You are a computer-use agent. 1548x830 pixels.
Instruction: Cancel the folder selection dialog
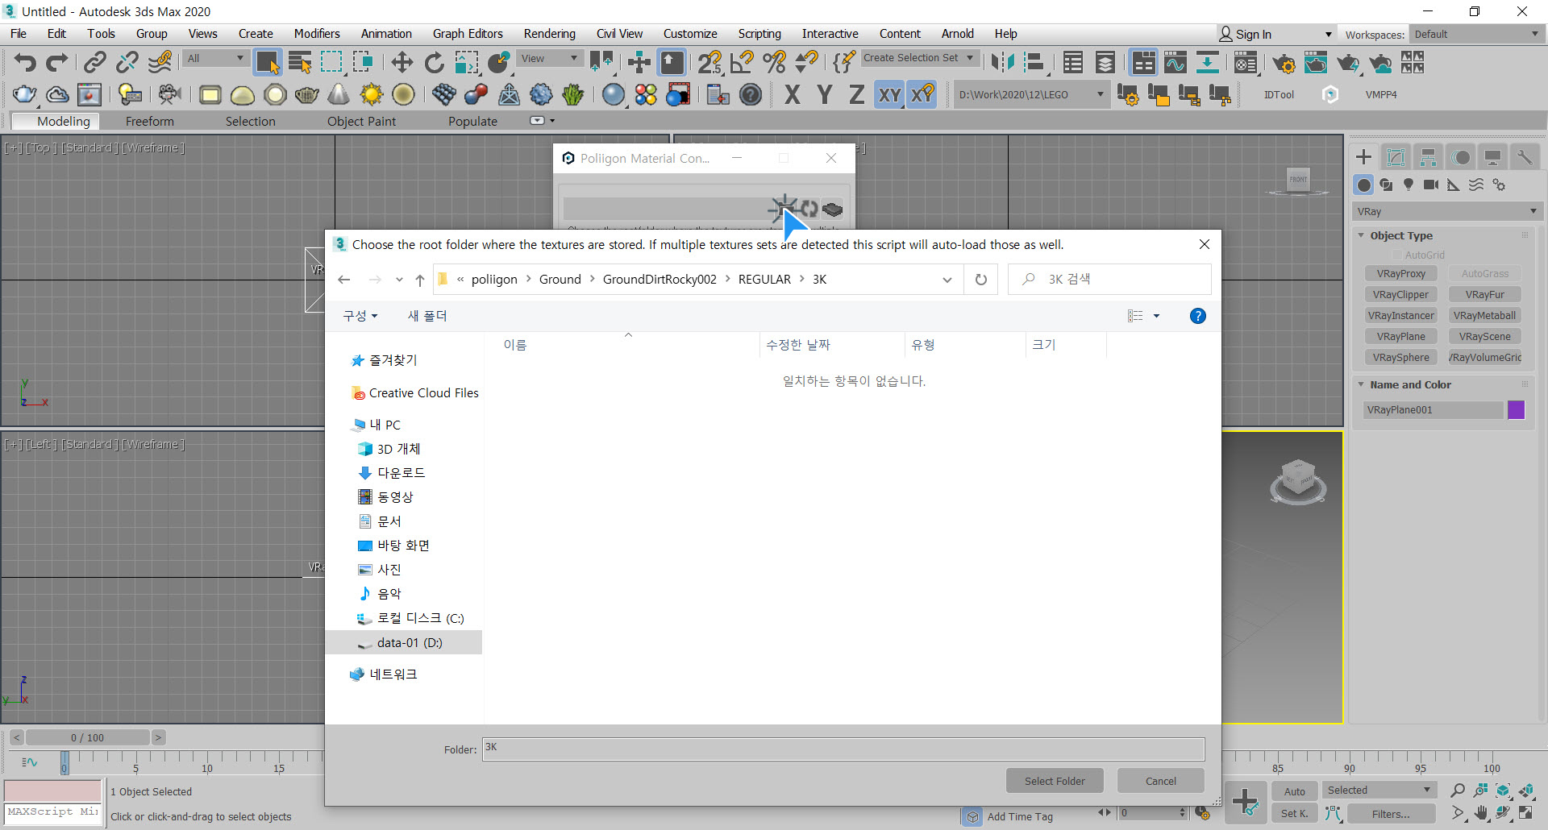click(x=1161, y=781)
